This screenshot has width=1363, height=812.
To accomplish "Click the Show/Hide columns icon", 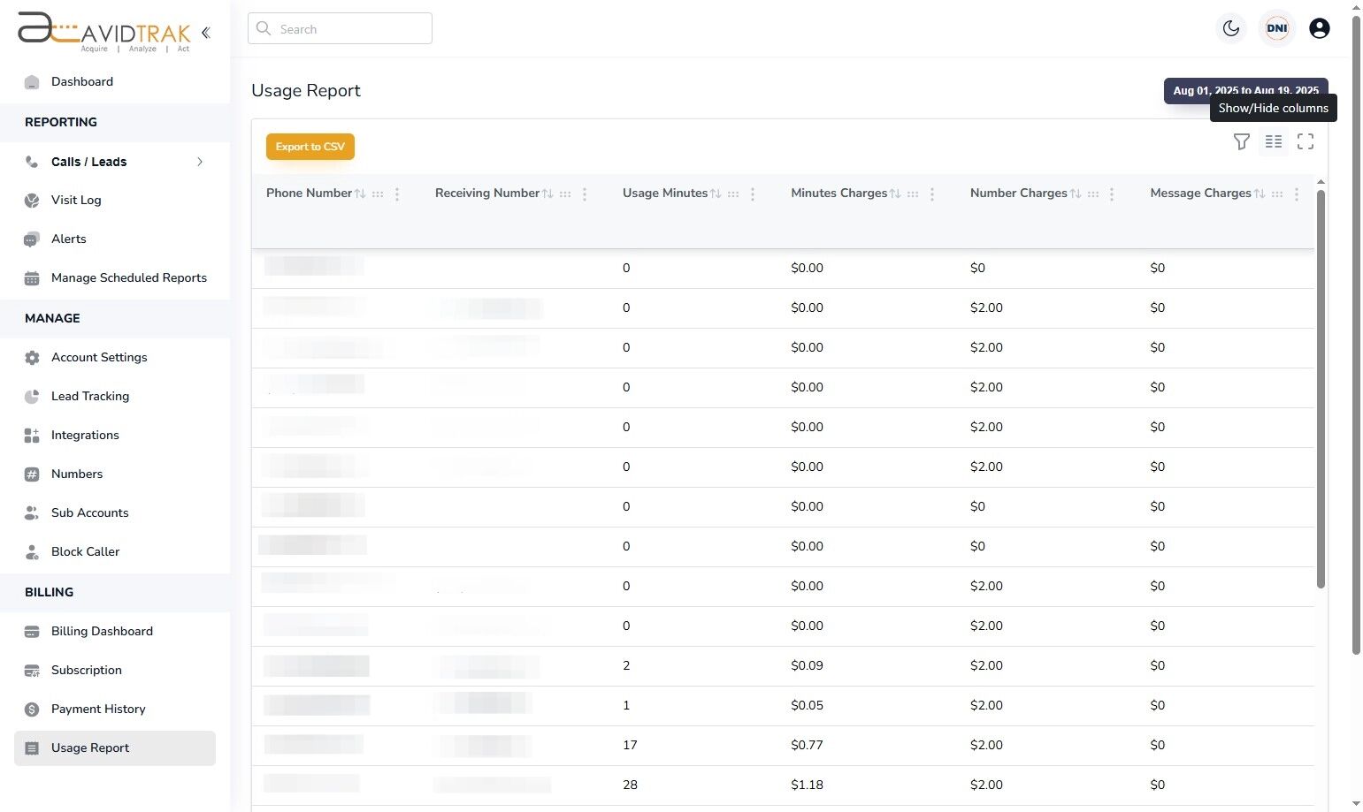I will [x=1273, y=141].
